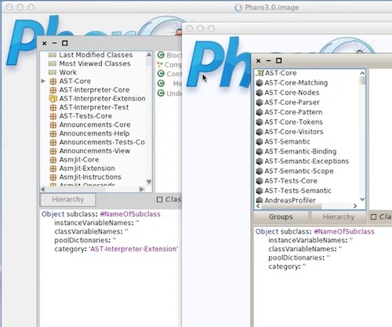This screenshot has width=392, height=327.
Task: Click Hierarchy button in right browser
Action: 338,217
